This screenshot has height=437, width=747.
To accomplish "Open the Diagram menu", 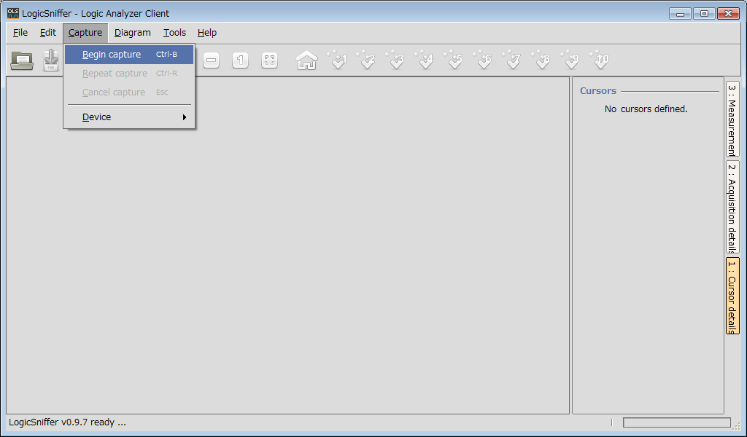I will pyautogui.click(x=133, y=32).
